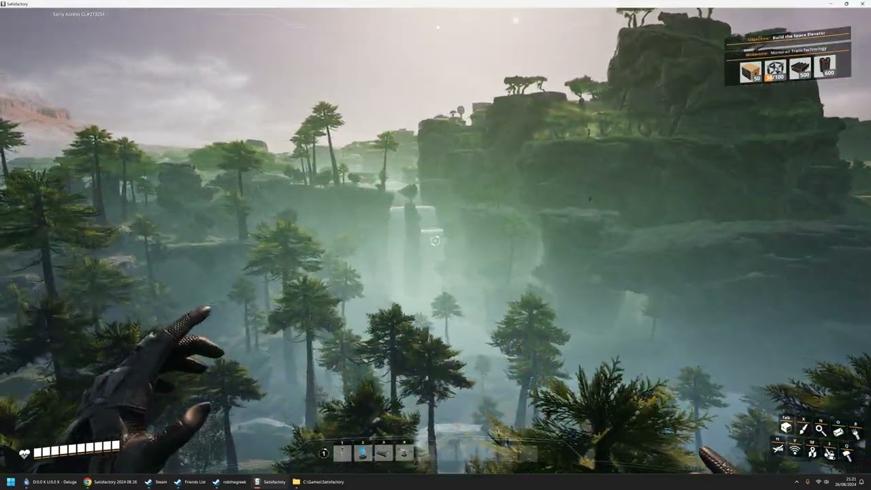Open the codex box icon (O)
This screenshot has height=490, width=871.
click(x=838, y=431)
